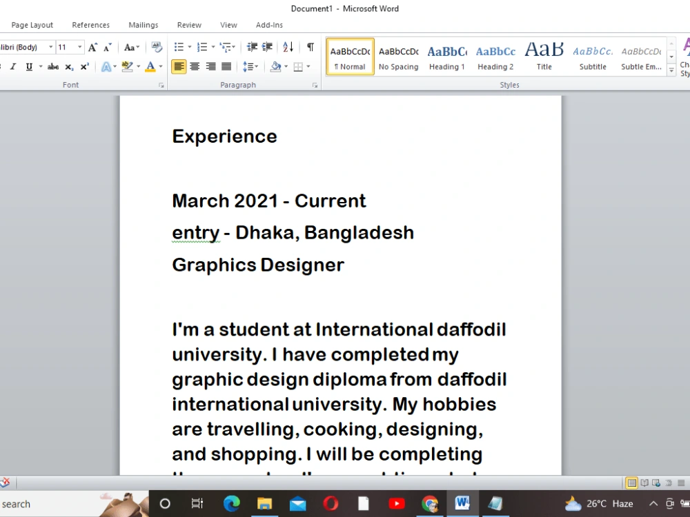The image size is (690, 517).
Task: Open line and paragraph spacing
Action: pos(250,67)
